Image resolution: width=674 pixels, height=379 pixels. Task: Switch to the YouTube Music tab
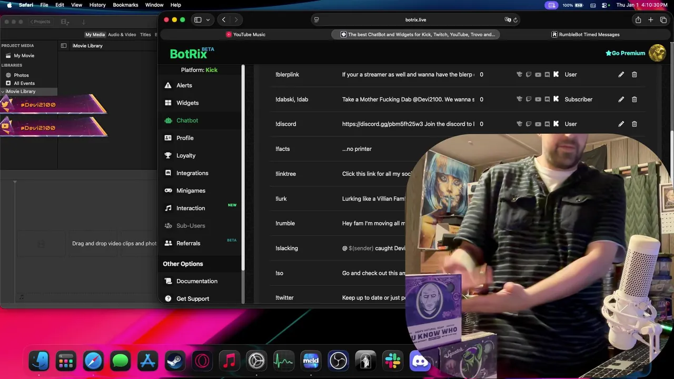[x=245, y=34]
